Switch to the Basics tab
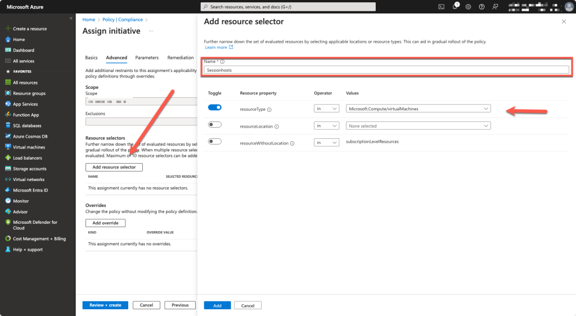This screenshot has height=316, width=576. [x=92, y=57]
